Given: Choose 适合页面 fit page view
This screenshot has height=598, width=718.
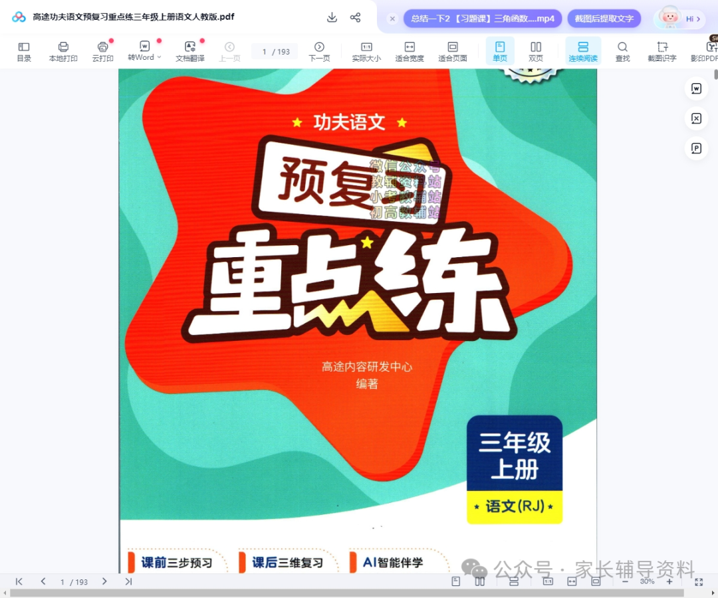Looking at the screenshot, I should pyautogui.click(x=453, y=52).
